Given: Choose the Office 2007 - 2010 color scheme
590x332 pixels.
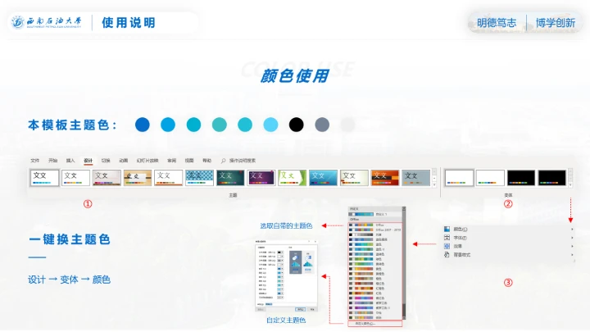Looking at the screenshot, I should point(374,230).
